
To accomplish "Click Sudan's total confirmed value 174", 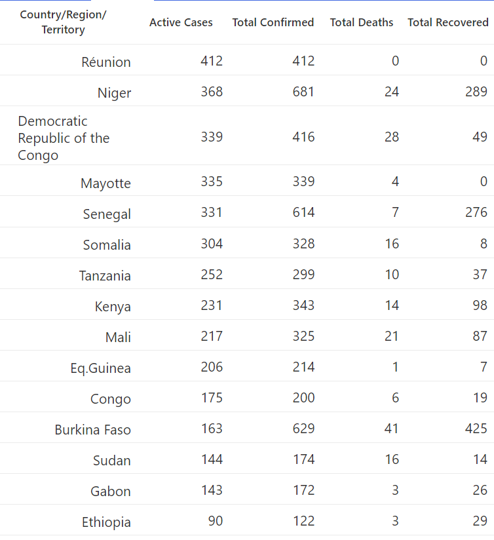I will (x=303, y=459).
